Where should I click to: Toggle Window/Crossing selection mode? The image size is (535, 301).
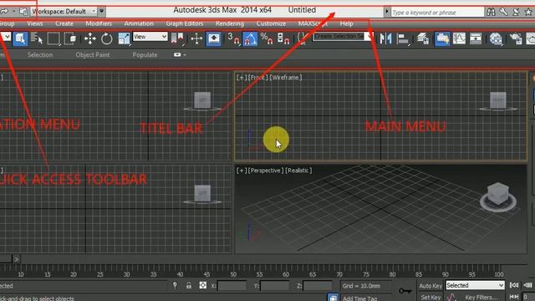pyautogui.click(x=70, y=38)
